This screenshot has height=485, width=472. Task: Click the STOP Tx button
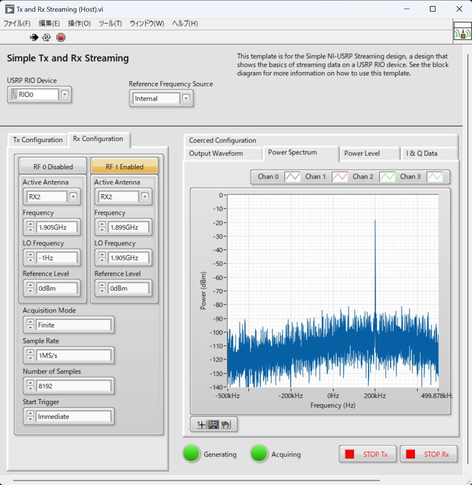[368, 454]
